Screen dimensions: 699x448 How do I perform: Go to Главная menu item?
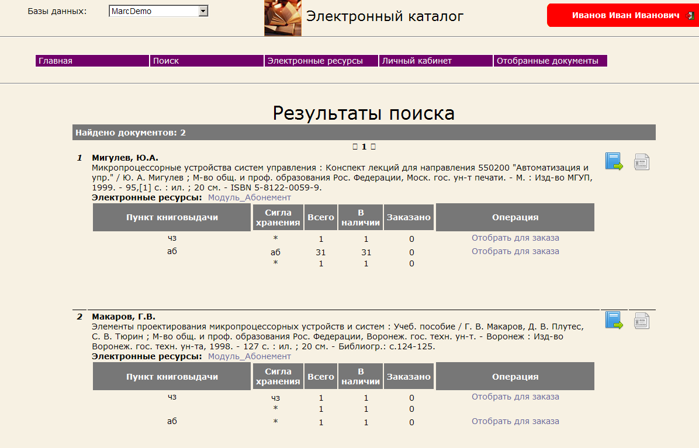pos(92,61)
